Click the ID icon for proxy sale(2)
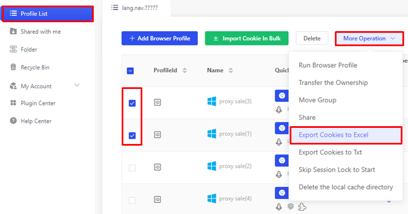The image size is (408, 214). point(157,167)
